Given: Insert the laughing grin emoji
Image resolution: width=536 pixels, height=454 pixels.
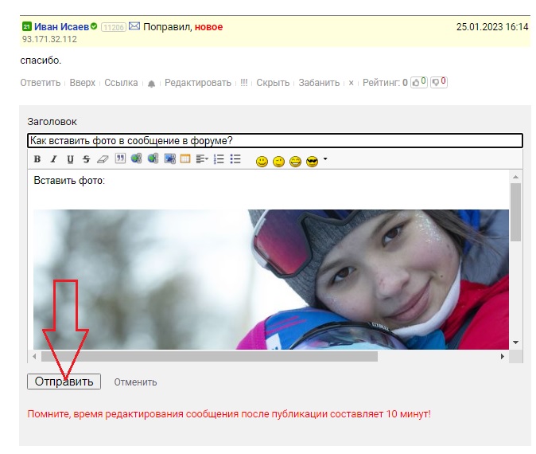Looking at the screenshot, I should click(x=295, y=161).
